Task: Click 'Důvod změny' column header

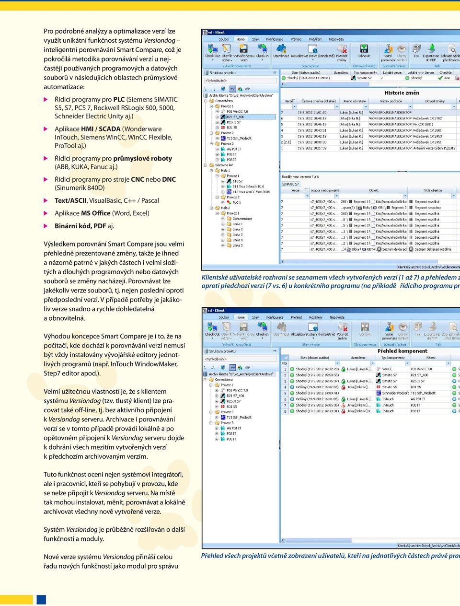Action: pos(435,101)
